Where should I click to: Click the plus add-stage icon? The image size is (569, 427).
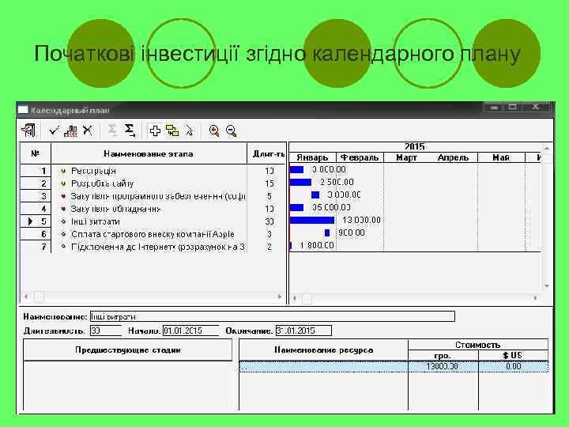tap(156, 130)
